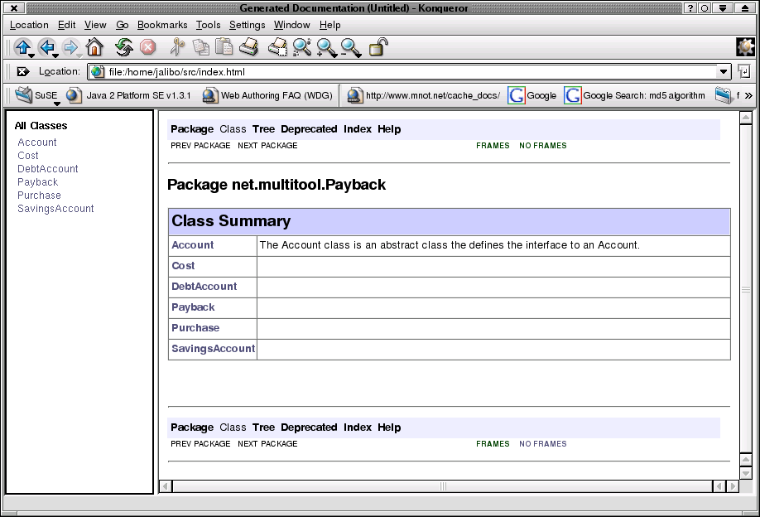Click the Paste clipboard icon

[224, 47]
